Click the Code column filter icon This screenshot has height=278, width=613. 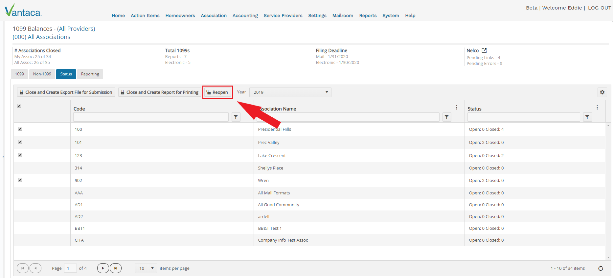pos(236,117)
